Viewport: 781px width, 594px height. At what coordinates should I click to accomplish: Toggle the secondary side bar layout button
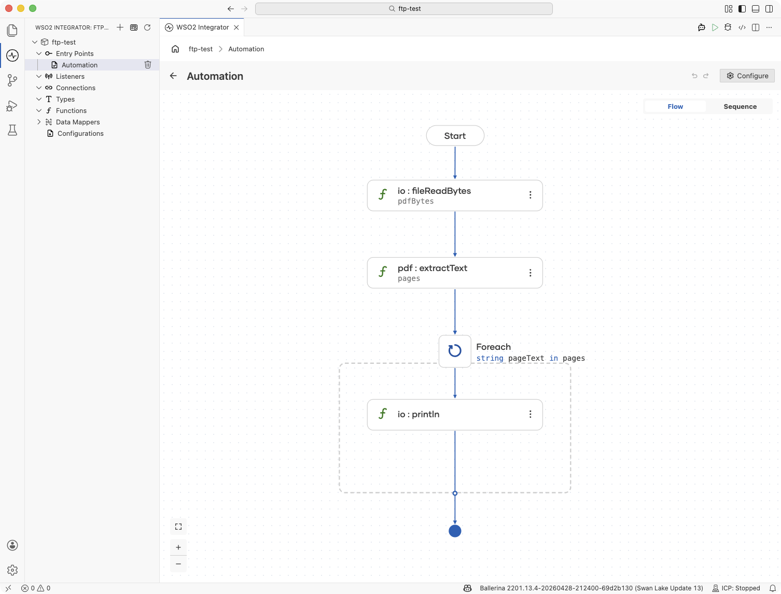769,9
